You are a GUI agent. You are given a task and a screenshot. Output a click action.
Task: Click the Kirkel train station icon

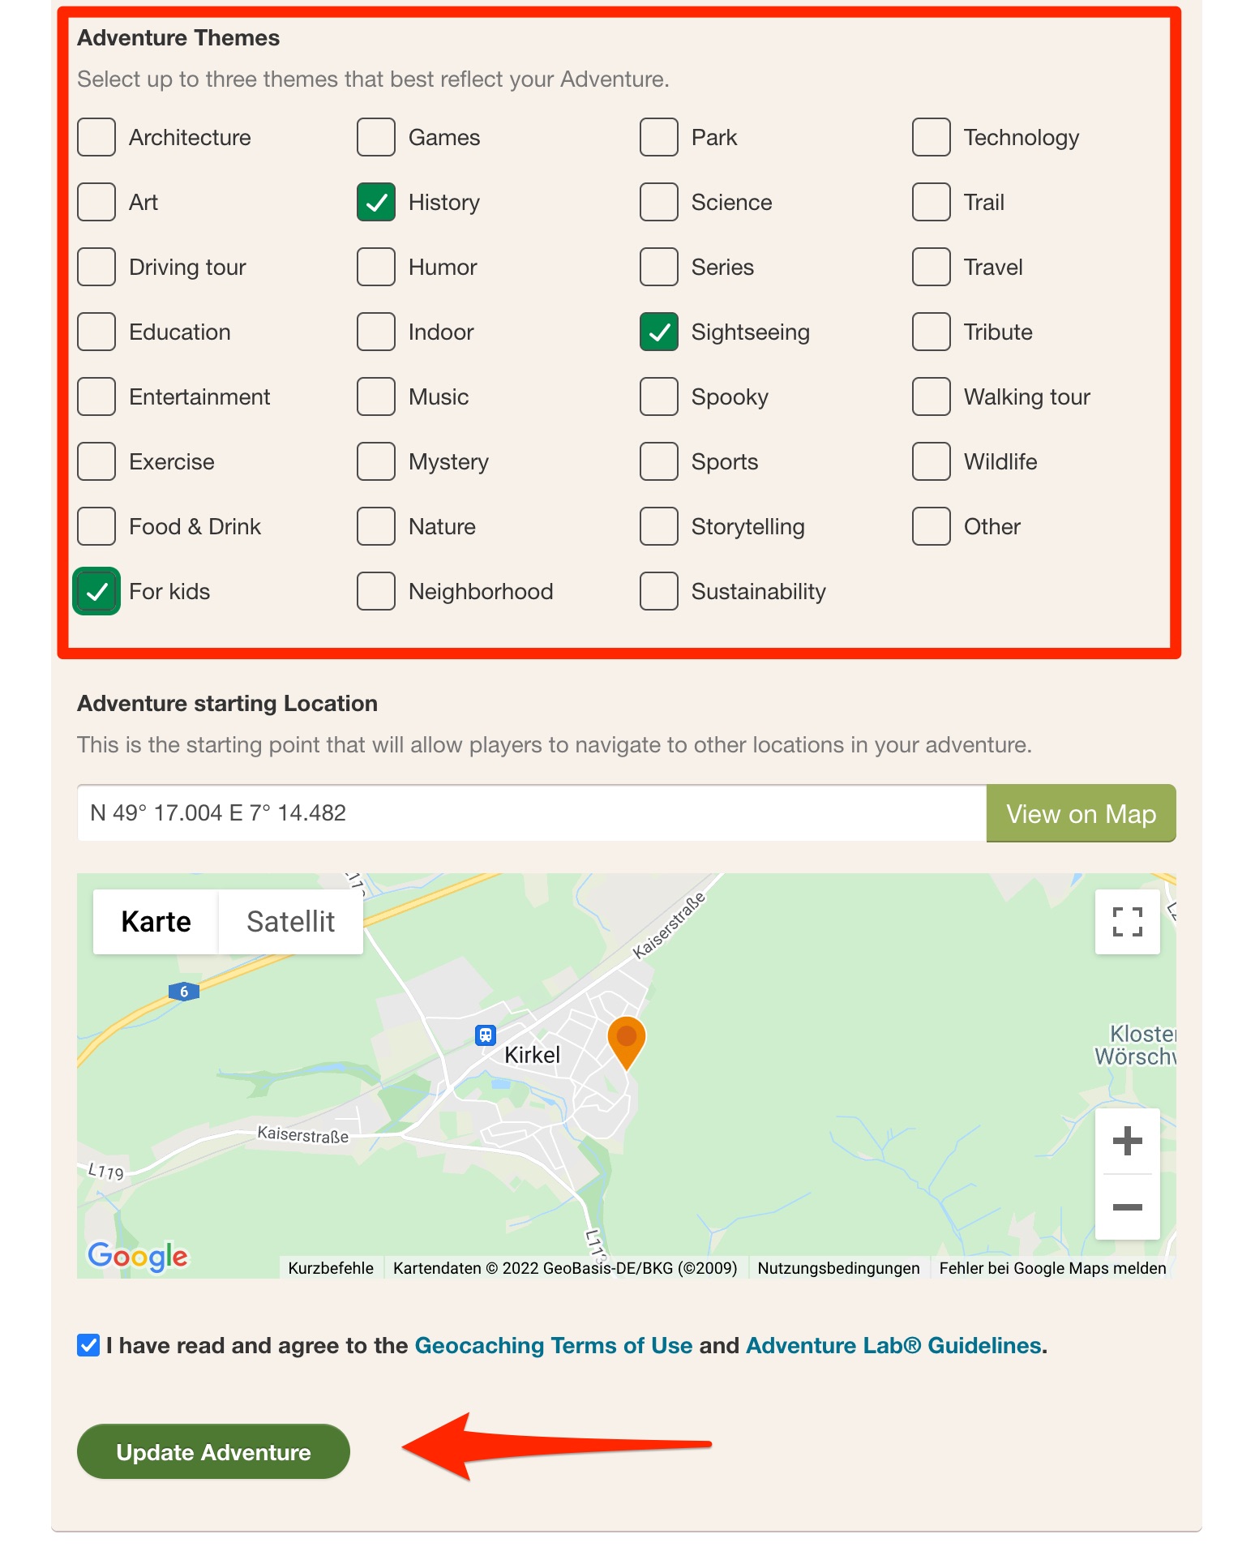click(x=485, y=1035)
